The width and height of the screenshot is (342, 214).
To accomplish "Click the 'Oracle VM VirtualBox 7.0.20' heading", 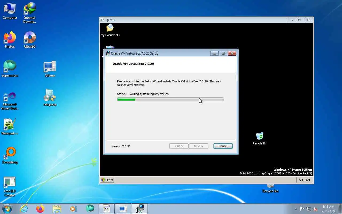I will 133,64.
